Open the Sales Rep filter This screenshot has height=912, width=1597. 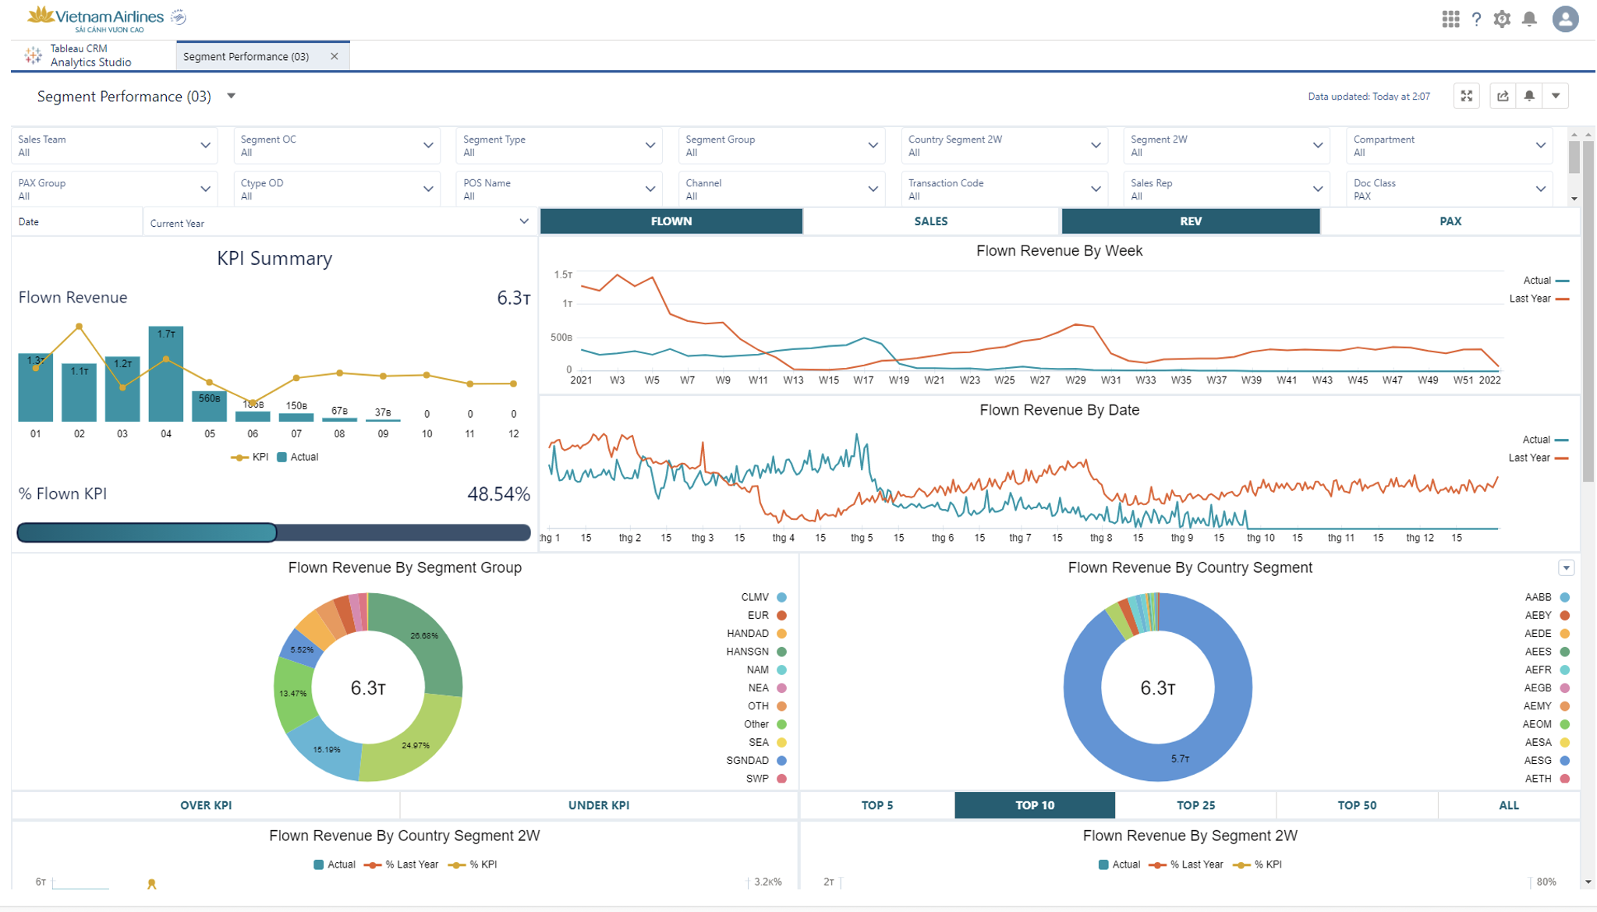(1227, 189)
